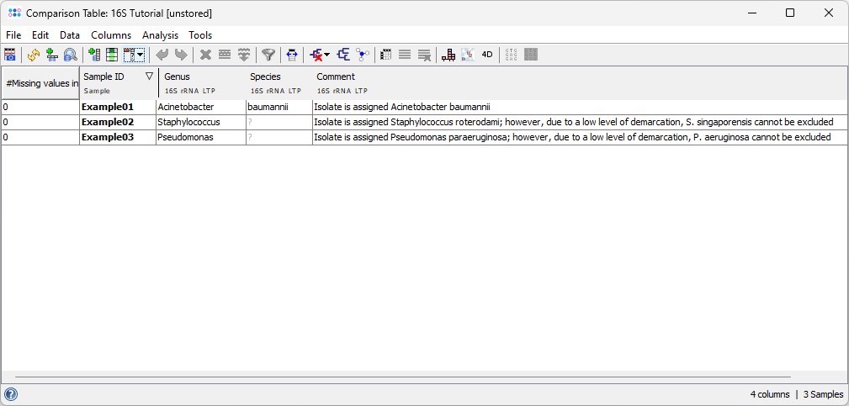
Task: Click the bar chart toolbar icon
Action: click(x=448, y=55)
